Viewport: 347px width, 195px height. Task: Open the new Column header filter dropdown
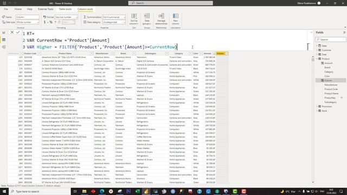(x=227, y=54)
